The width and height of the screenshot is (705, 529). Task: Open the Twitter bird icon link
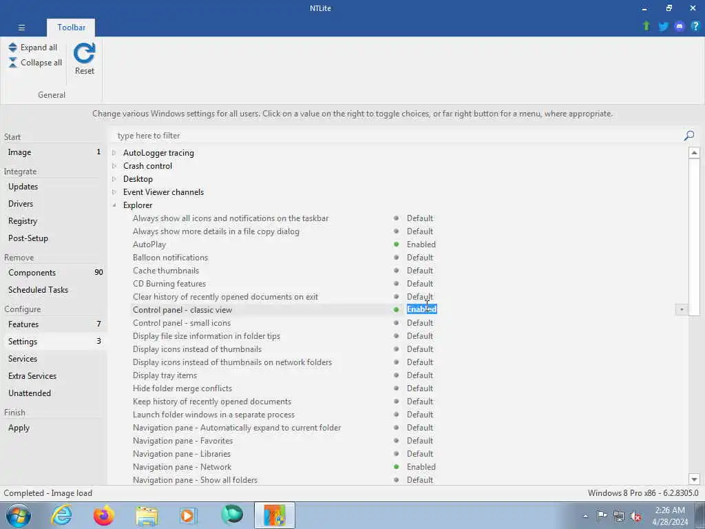coord(663,27)
